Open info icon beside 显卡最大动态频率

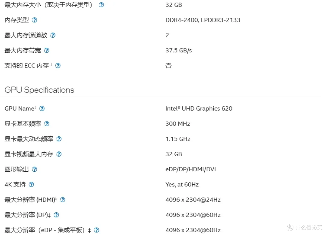click(x=59, y=139)
